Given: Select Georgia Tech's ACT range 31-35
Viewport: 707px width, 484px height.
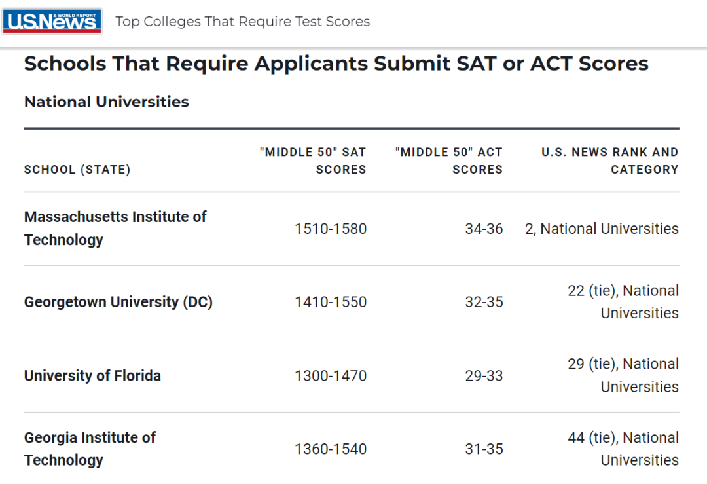Looking at the screenshot, I should 484,449.
